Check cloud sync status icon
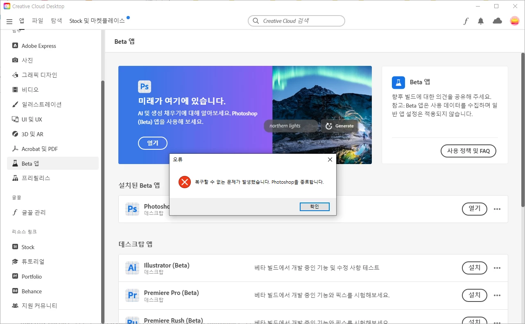Viewport: 525px width, 324px height. pyautogui.click(x=497, y=21)
